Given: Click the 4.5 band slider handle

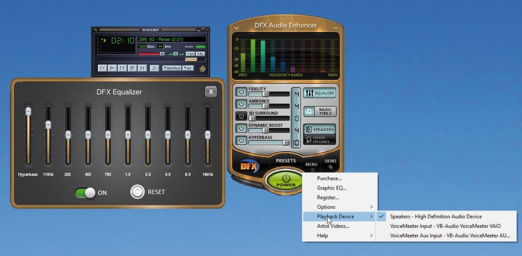Looking at the screenshot, I should click(168, 135).
